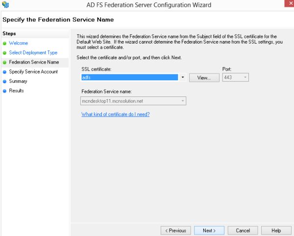
Task: Click the blue bullet beside Specify Service Account
Action: (5, 72)
